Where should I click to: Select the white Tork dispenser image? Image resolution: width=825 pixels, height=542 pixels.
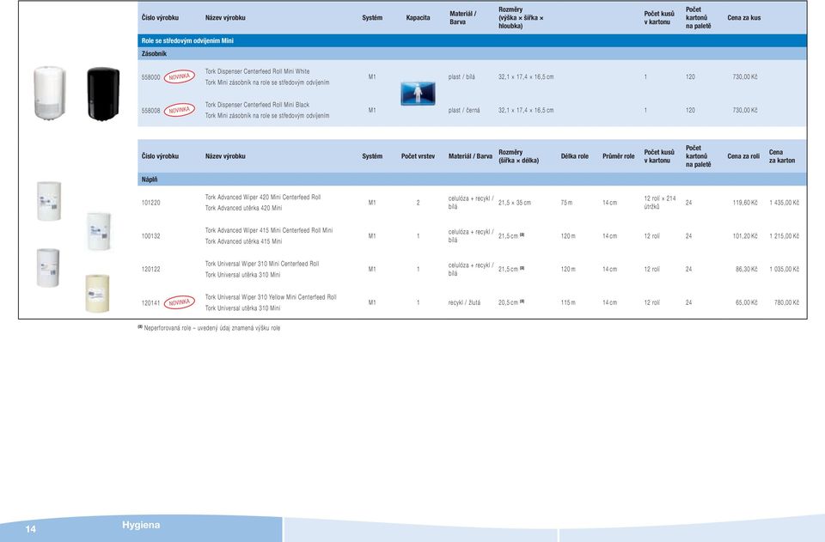[x=50, y=93]
